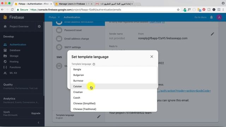The width and height of the screenshot is (226, 127).
Task: Close the Set template language dialog
Action: 151,57
